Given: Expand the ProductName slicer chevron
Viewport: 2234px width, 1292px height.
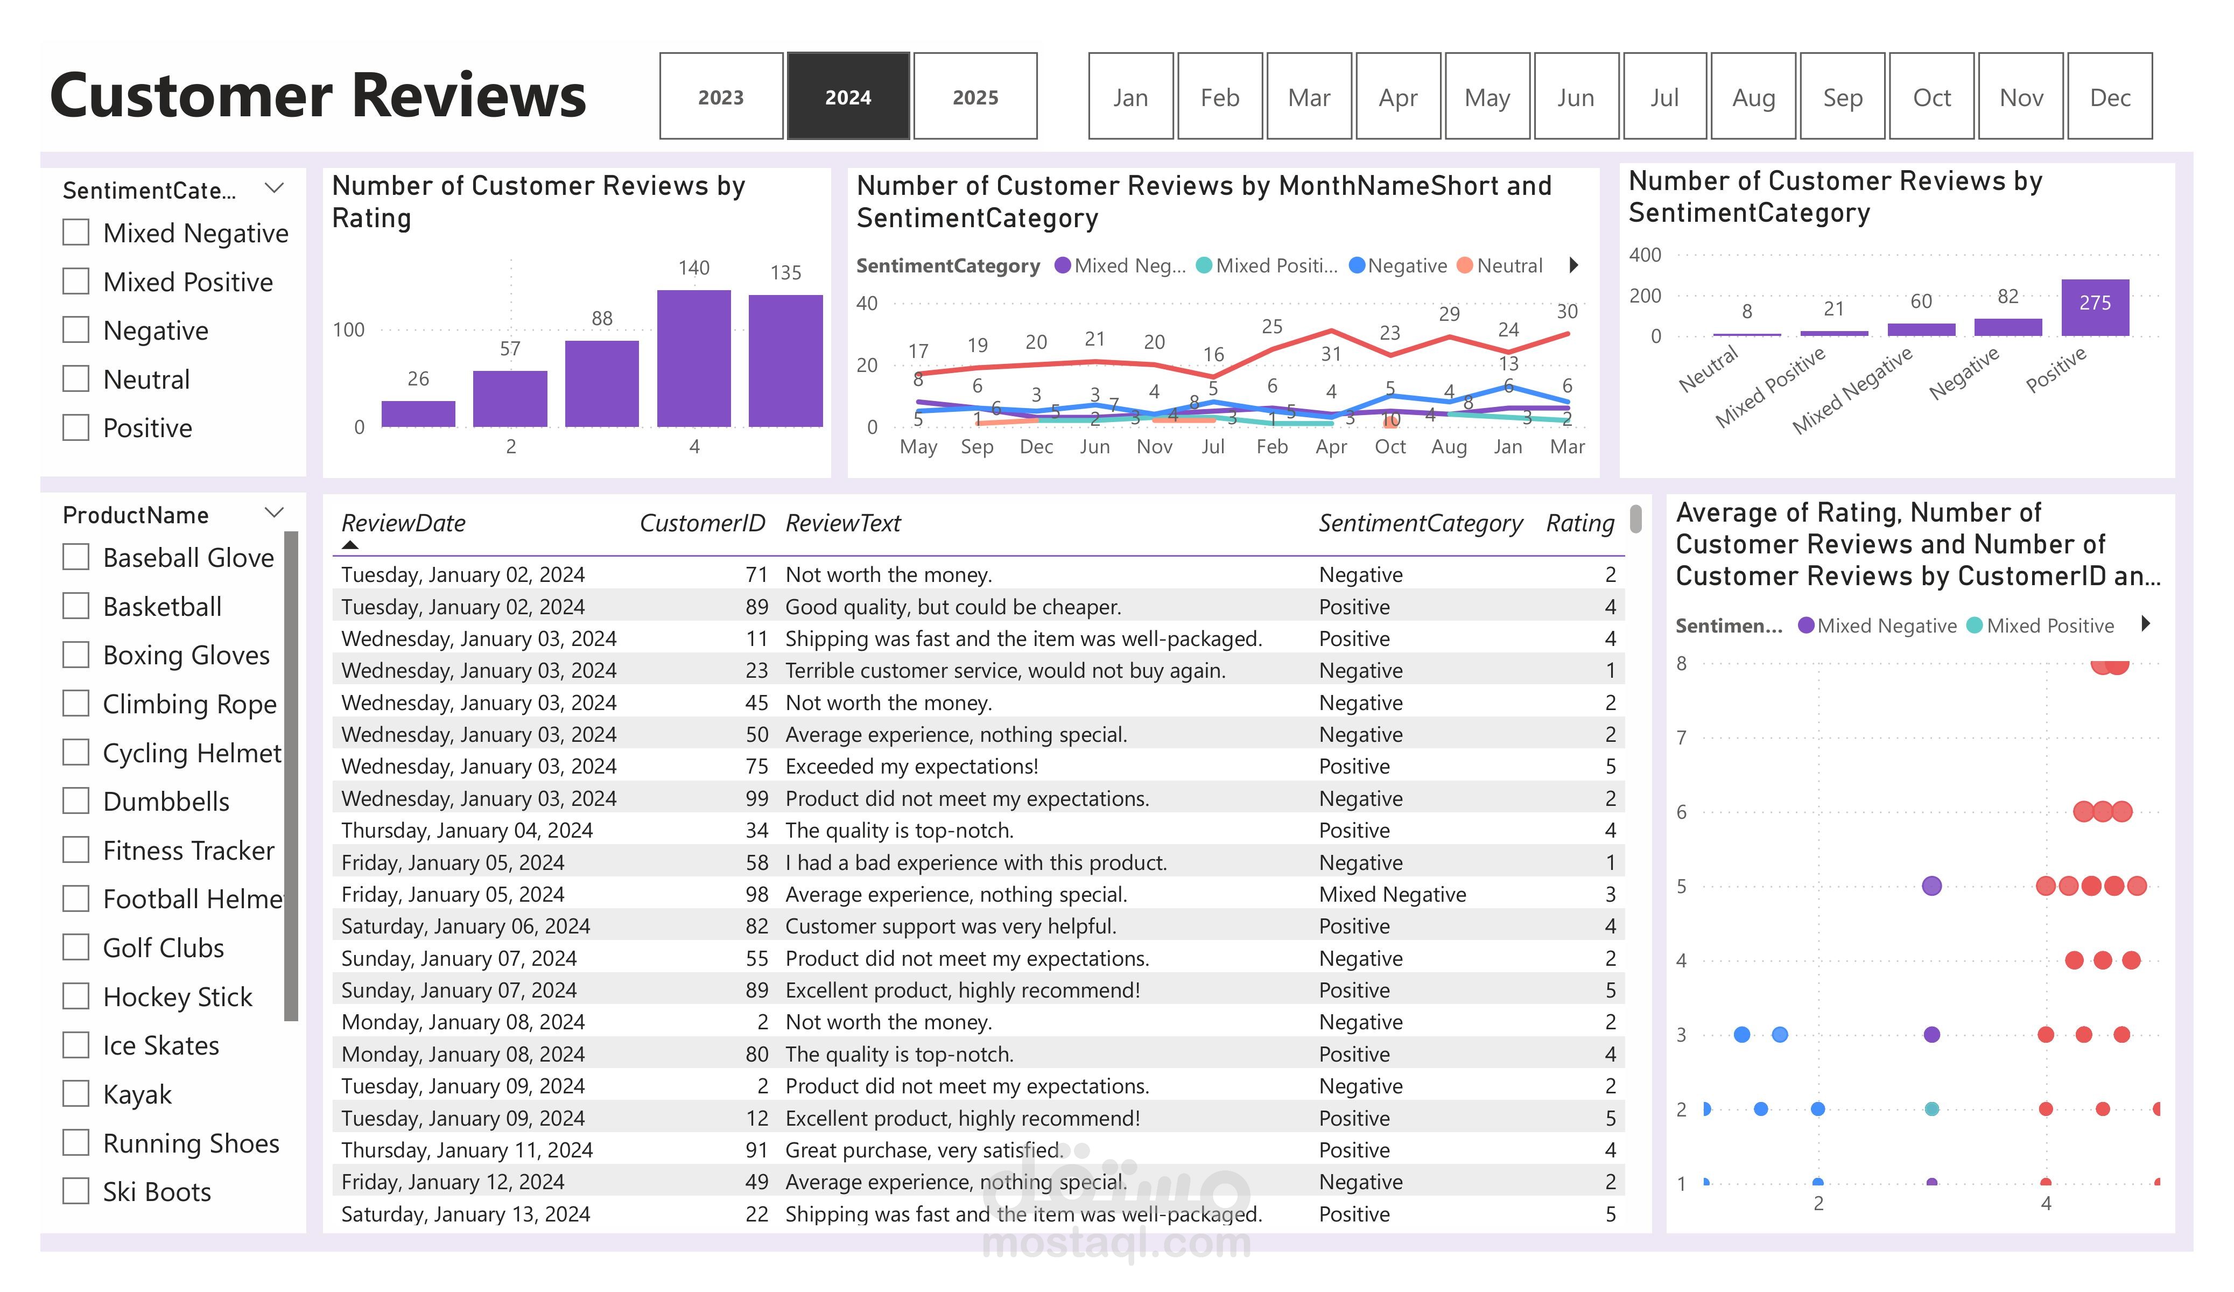Looking at the screenshot, I should coord(275,512).
